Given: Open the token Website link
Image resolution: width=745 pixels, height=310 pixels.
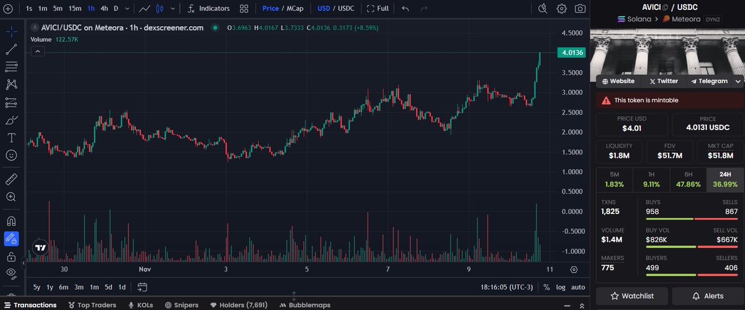Looking at the screenshot, I should point(618,81).
